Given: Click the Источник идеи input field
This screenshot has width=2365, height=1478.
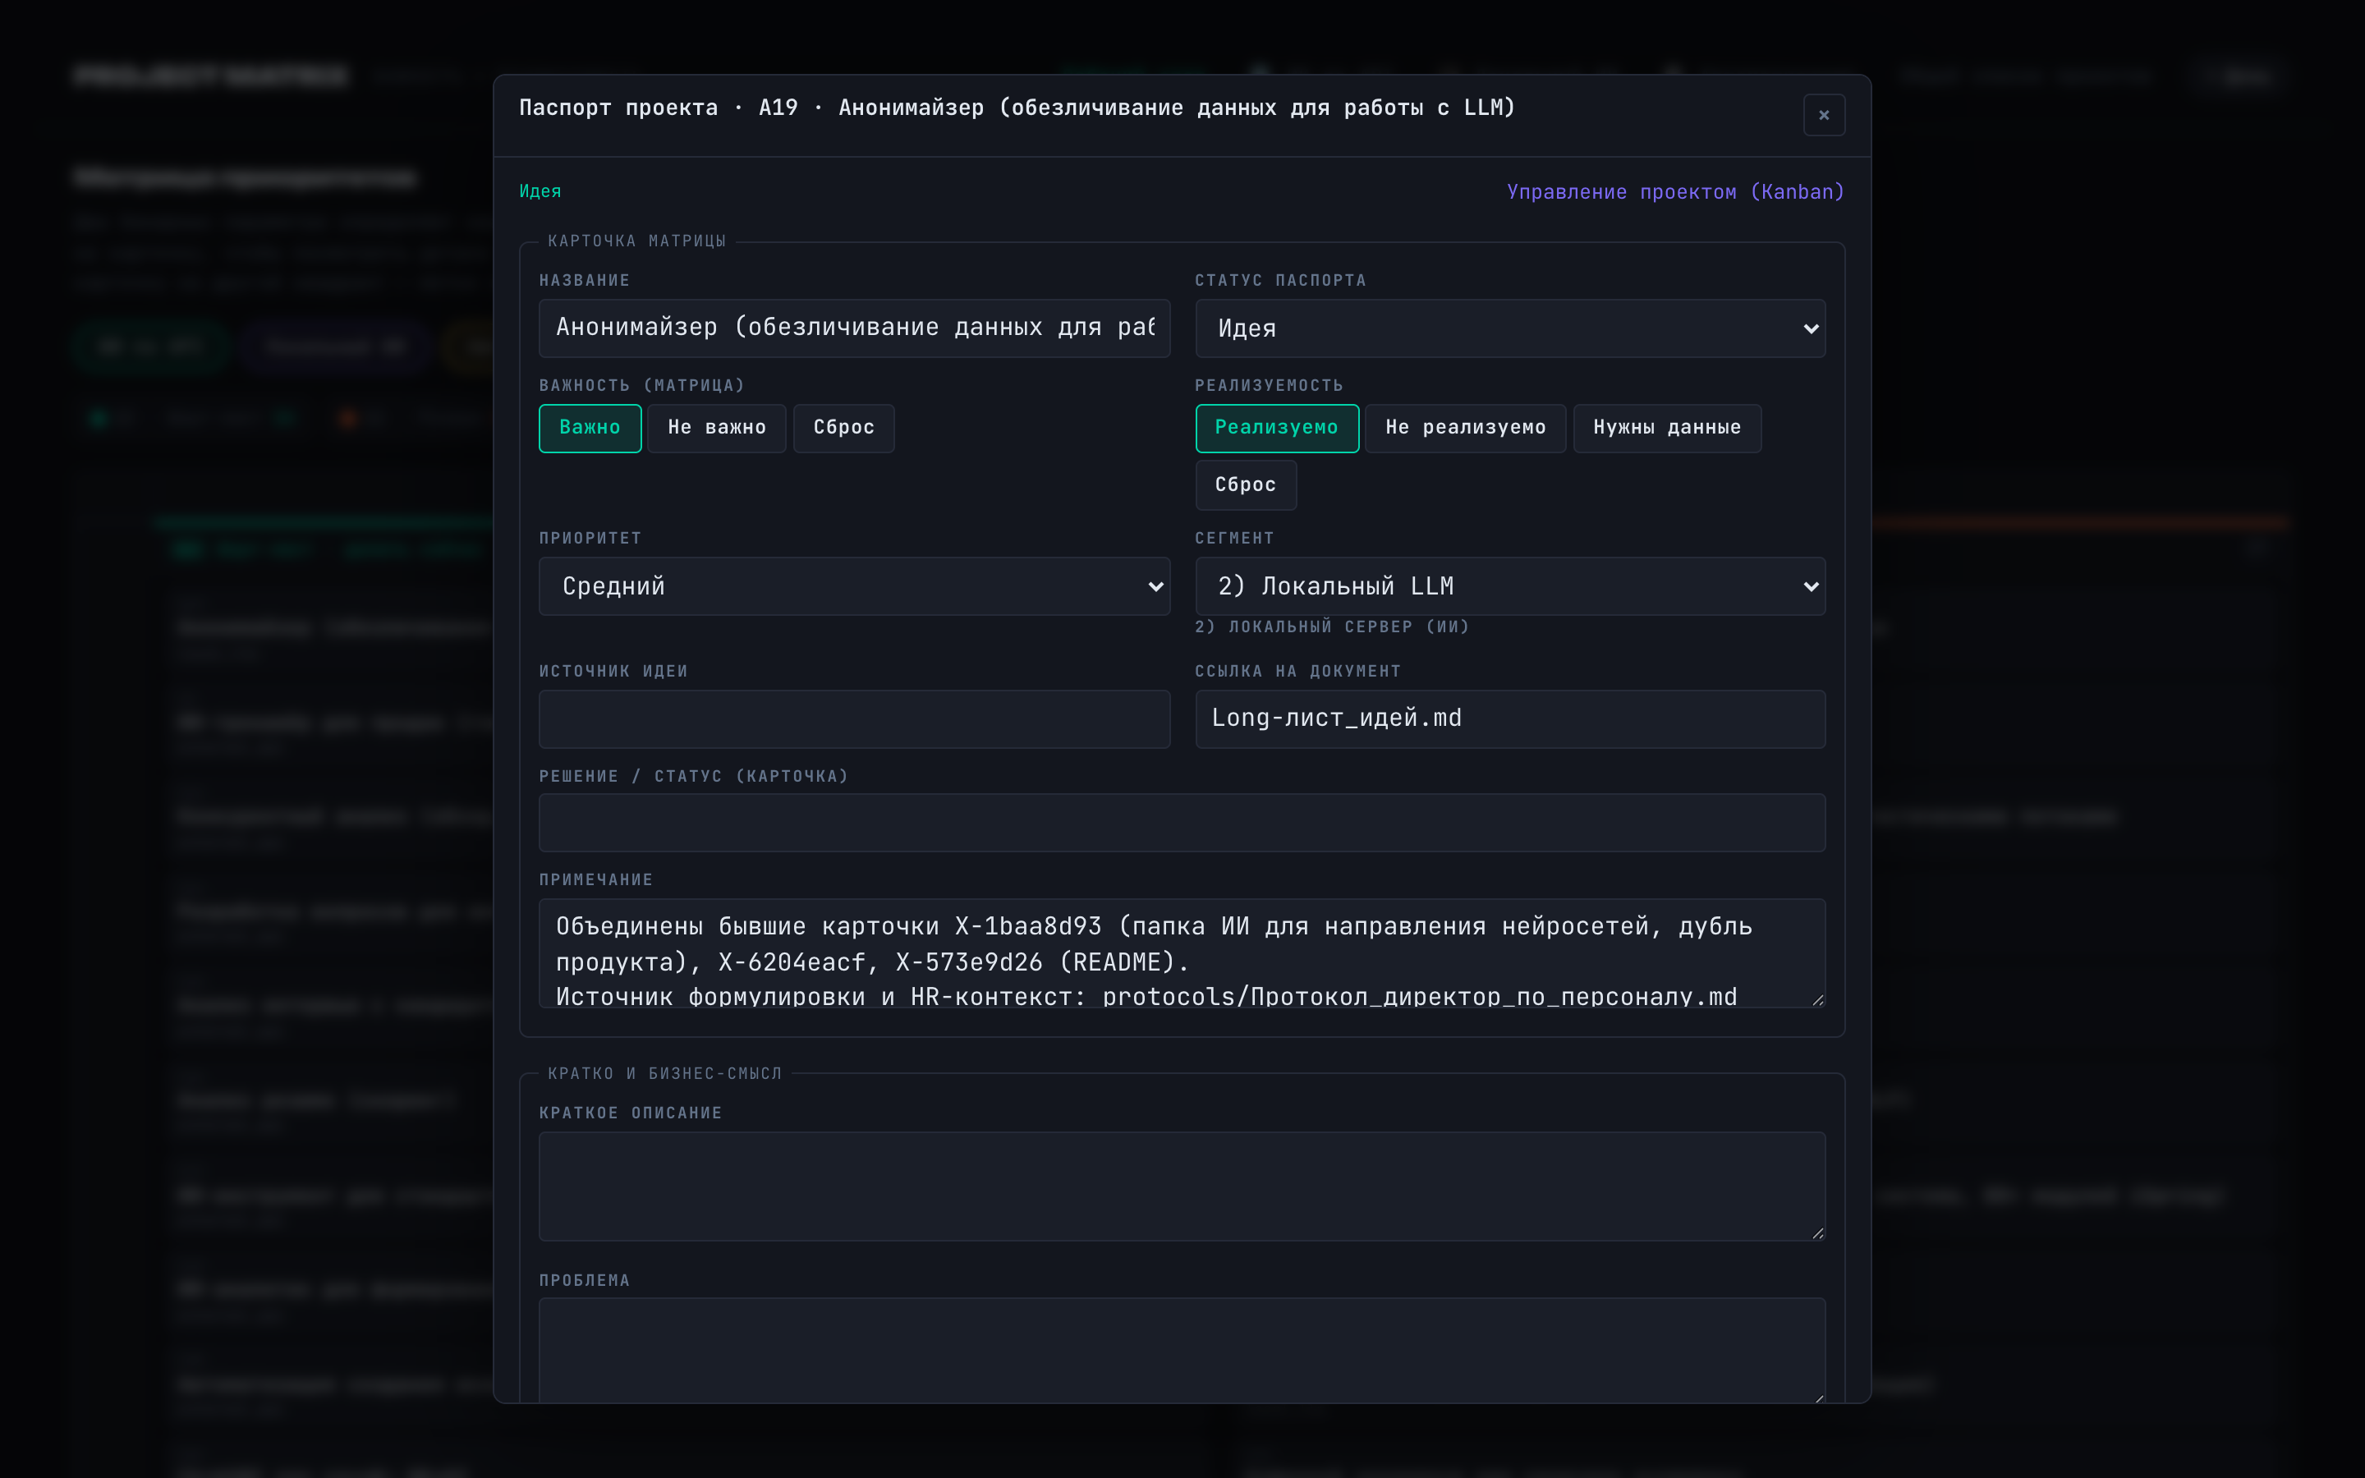Looking at the screenshot, I should (x=854, y=719).
